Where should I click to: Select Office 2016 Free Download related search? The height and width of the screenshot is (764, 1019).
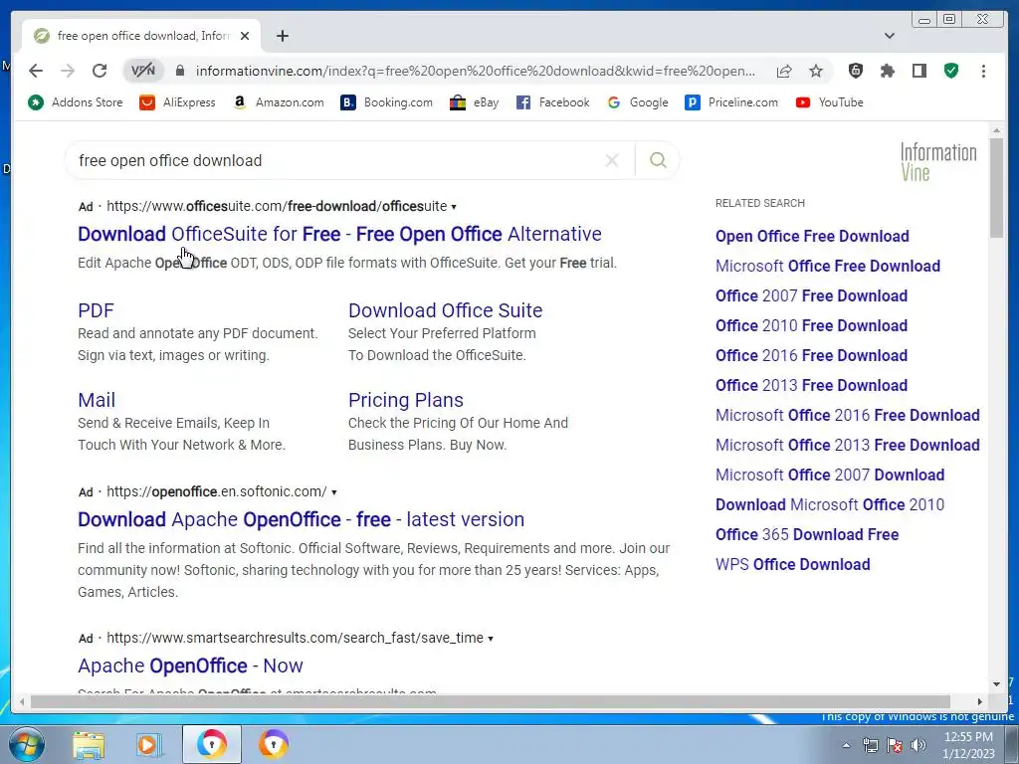pyautogui.click(x=811, y=356)
